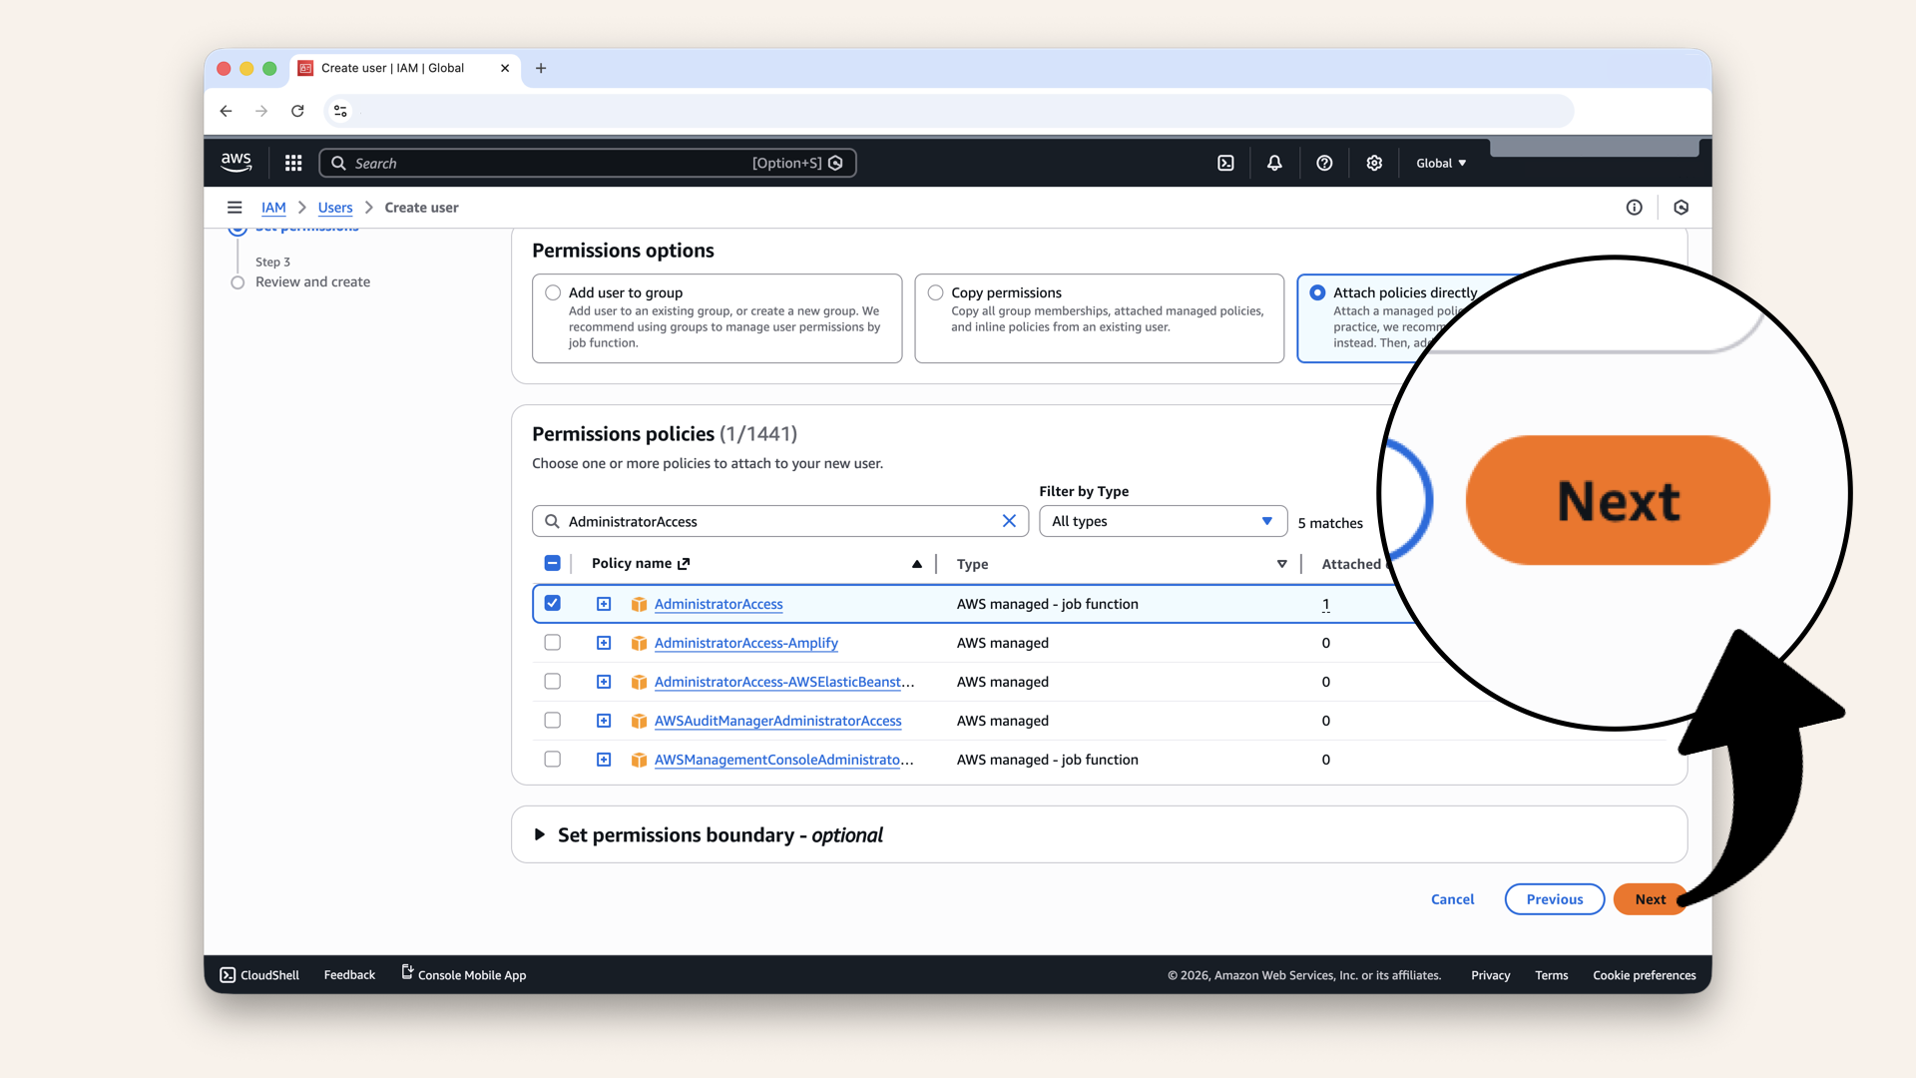Open the info panel icon

click(x=1634, y=208)
